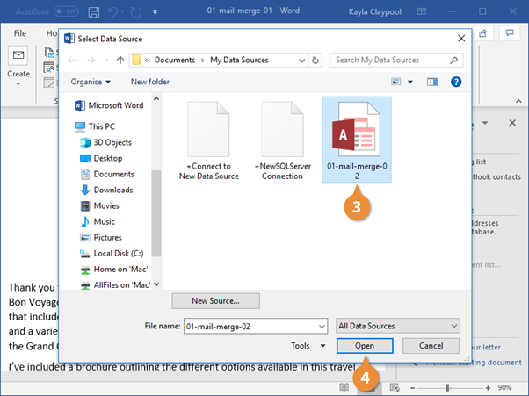The height and width of the screenshot is (396, 529).
Task: Open recent locations dropdown arrow
Action: 106,60
